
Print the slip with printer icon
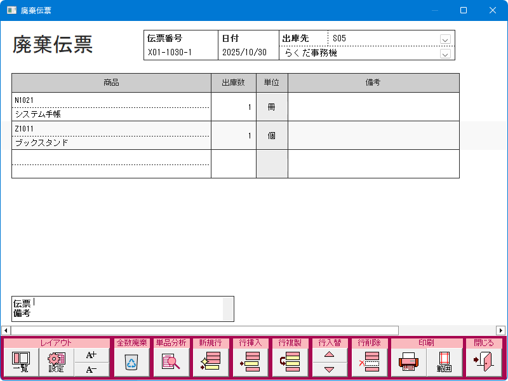click(x=408, y=363)
